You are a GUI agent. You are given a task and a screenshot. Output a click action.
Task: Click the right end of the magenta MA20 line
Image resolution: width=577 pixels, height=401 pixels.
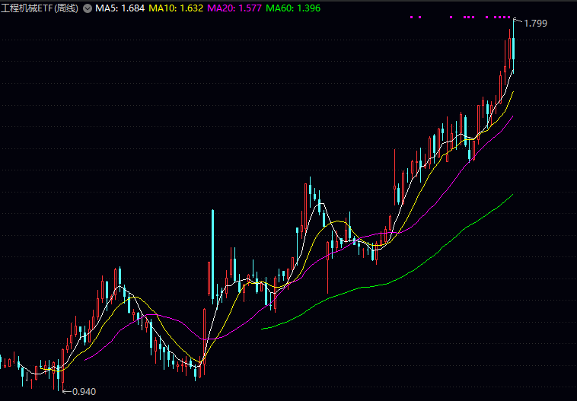[513, 116]
